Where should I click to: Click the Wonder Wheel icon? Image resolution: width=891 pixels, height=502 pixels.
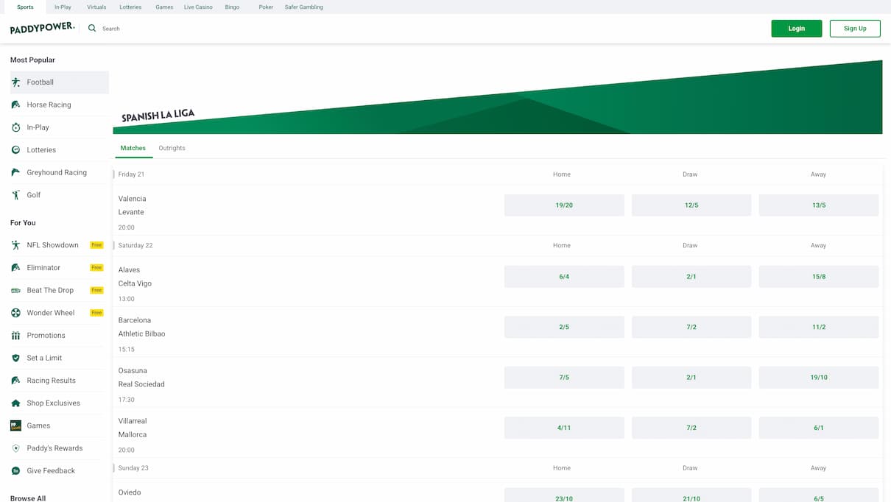(15, 313)
